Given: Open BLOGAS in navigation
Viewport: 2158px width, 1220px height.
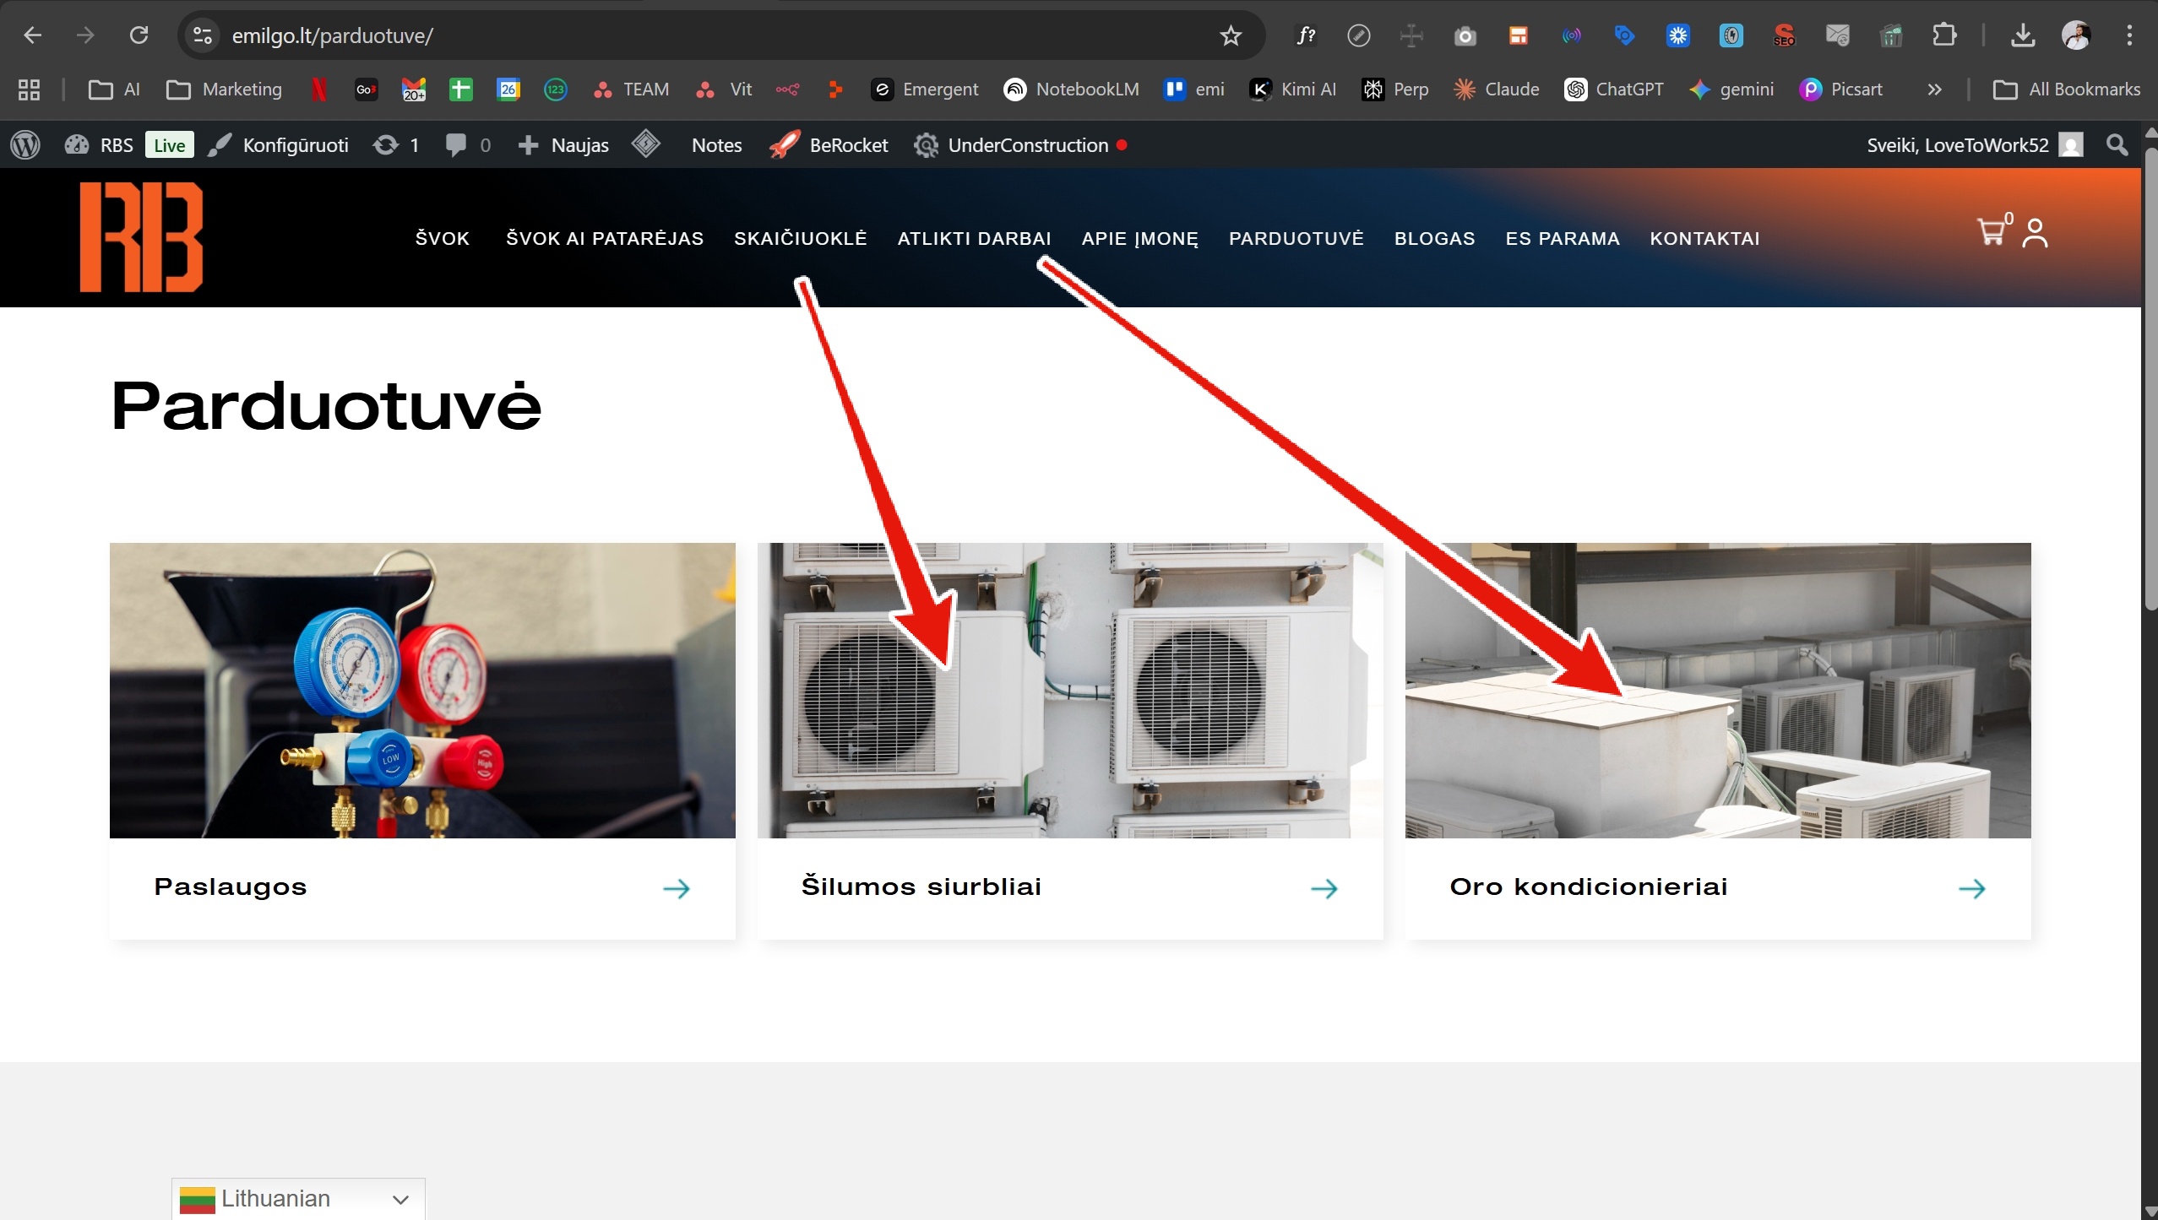Looking at the screenshot, I should 1434,238.
